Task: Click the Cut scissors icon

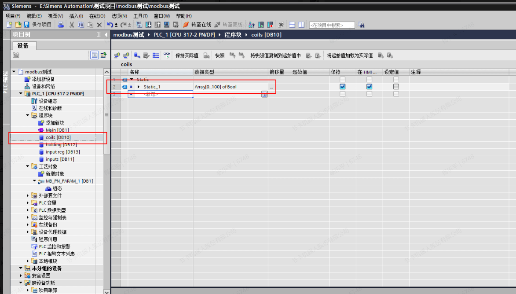Action: pyautogui.click(x=71, y=25)
